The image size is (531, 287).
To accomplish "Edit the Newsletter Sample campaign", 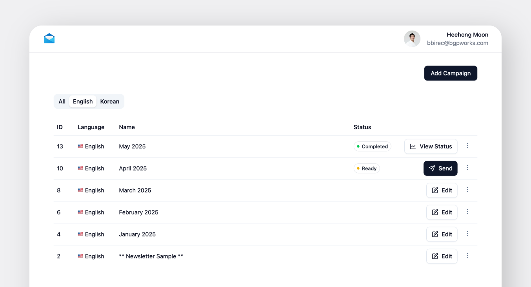I will (x=442, y=256).
